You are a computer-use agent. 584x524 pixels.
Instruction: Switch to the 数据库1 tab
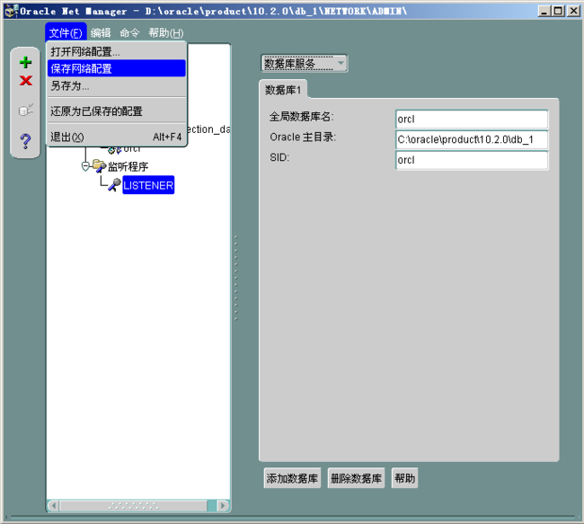point(283,90)
